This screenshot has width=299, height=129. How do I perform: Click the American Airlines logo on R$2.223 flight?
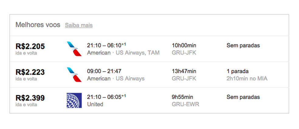74,75
